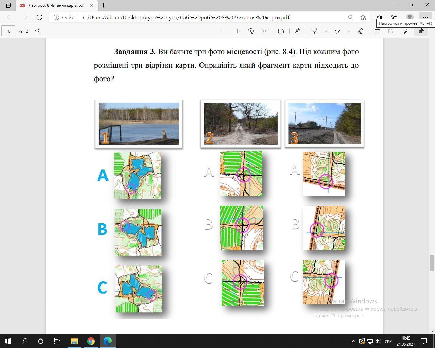The height and width of the screenshot is (348, 435).
Task: Toggle the Draw pen tool
Action: coord(314,31)
